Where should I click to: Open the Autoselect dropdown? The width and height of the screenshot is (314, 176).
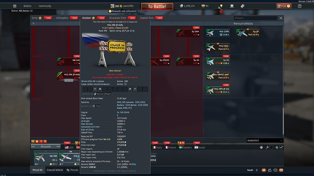pyautogui.click(x=264, y=140)
